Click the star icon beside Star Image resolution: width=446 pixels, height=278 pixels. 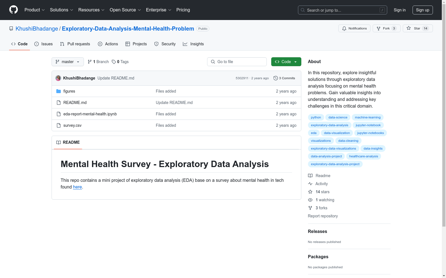click(409, 28)
